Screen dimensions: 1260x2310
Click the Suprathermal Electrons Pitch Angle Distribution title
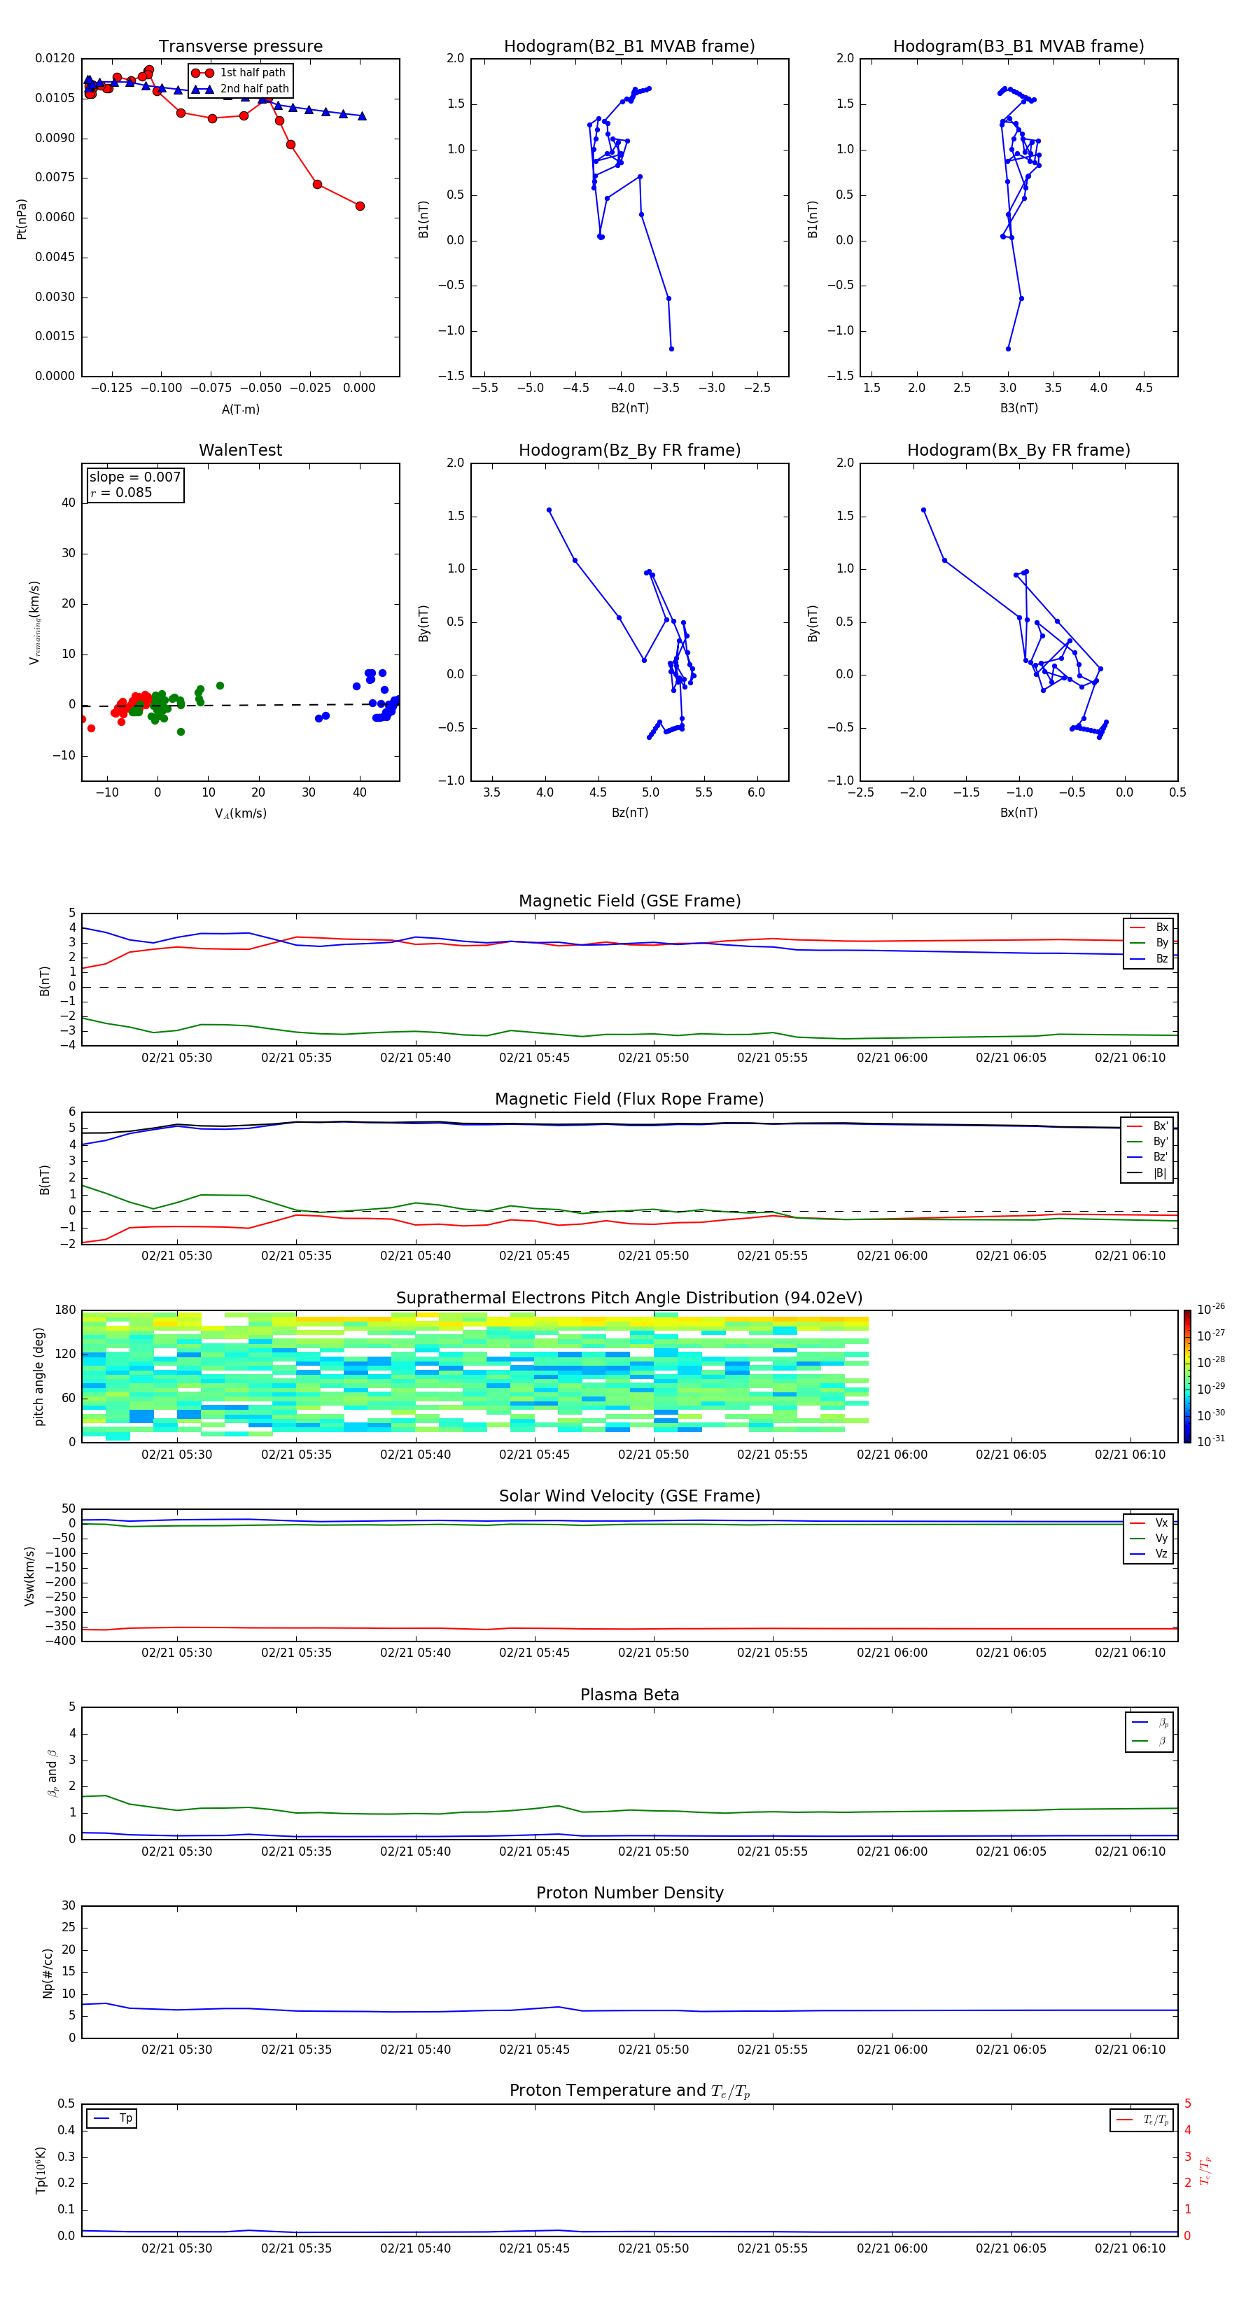(629, 1298)
